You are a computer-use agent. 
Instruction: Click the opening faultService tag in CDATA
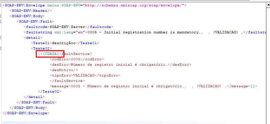76,54
